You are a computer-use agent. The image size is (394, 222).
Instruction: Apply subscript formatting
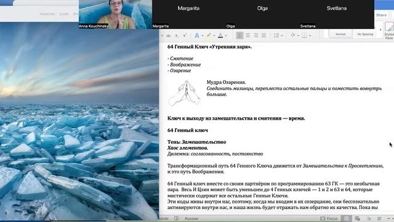point(177,36)
